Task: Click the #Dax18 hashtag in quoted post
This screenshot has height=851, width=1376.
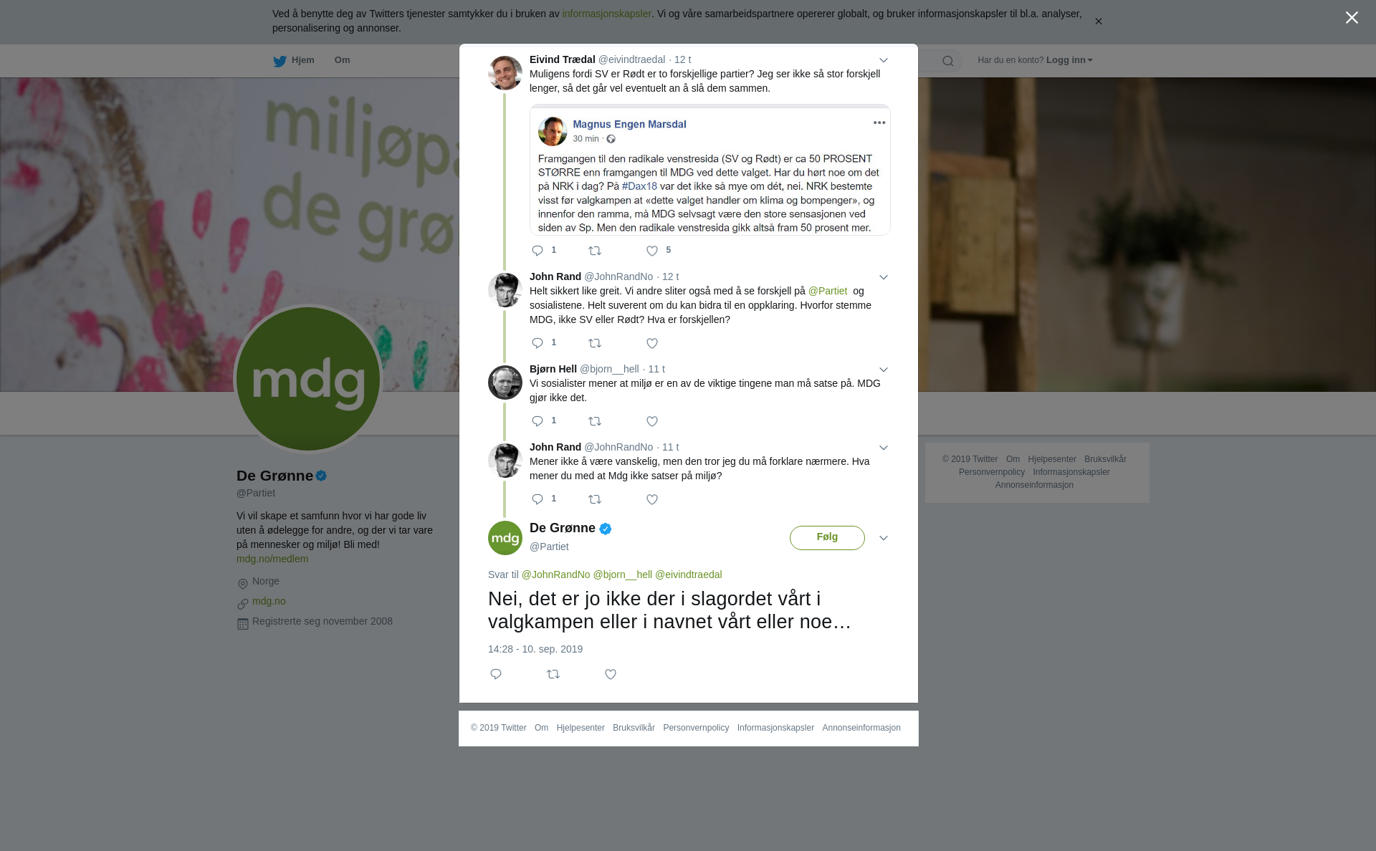Action: pyautogui.click(x=639, y=186)
